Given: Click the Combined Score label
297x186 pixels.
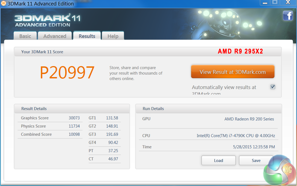Looking at the screenshot, I should 36,134.
